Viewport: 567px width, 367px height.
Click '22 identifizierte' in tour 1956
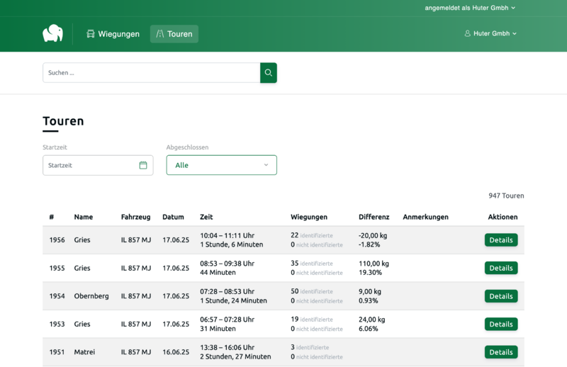312,235
